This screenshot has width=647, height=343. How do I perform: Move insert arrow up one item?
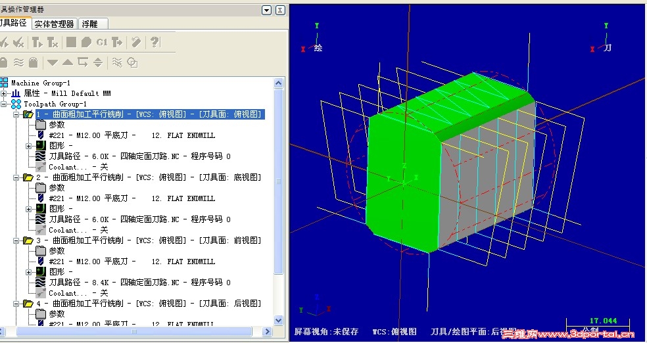point(68,62)
